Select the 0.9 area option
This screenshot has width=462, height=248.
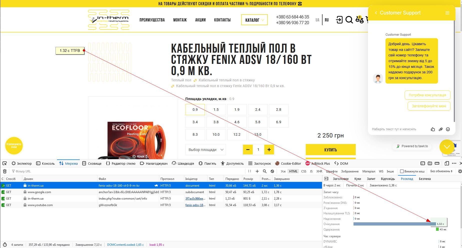(x=195, y=110)
